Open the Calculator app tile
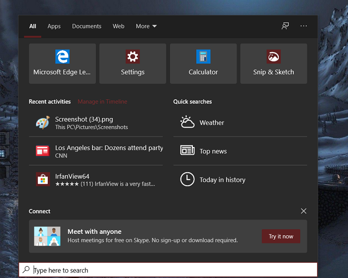This screenshot has width=348, height=278. 203,57
